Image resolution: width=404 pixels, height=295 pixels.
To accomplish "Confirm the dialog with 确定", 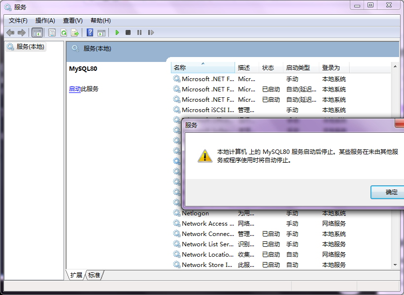I will [388, 192].
